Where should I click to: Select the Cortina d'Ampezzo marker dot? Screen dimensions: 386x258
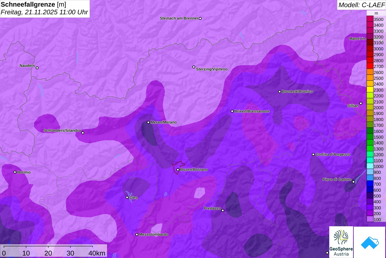click(x=313, y=155)
